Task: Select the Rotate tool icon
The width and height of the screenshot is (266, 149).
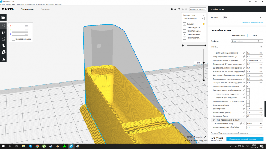Action: 3,39
